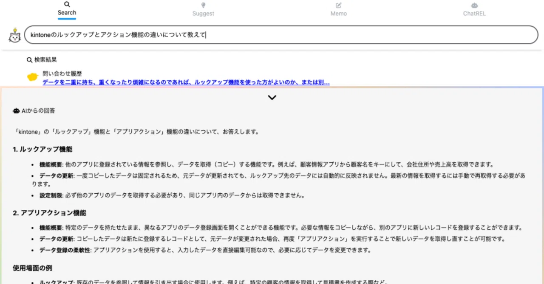Click the データ登録の柔軟性 bullet text
The image size is (544, 284).
click(x=205, y=250)
